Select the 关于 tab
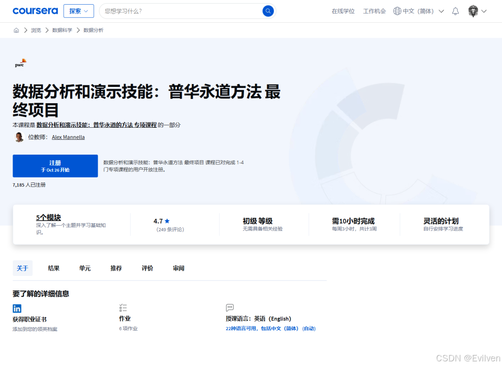 point(22,268)
